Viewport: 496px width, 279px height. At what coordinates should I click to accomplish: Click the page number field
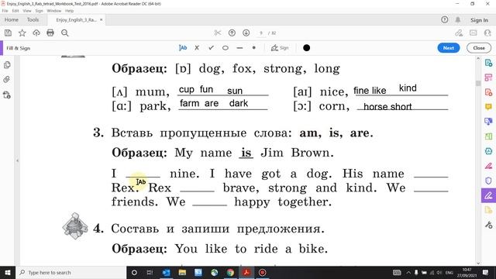261,33
